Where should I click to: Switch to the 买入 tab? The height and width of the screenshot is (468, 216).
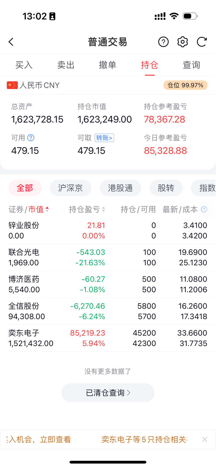click(x=24, y=65)
